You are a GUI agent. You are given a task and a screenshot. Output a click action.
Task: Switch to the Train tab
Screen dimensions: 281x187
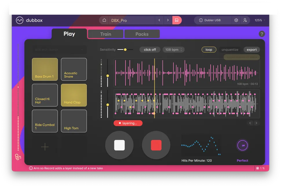[x=105, y=34]
